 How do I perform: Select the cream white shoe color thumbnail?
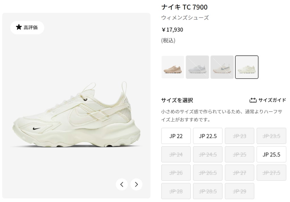[247, 67]
